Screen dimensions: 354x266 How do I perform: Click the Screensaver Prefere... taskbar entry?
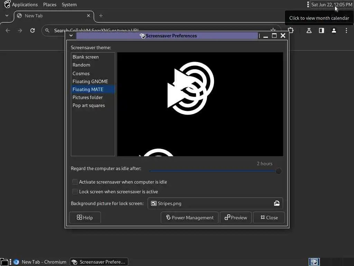(99, 262)
